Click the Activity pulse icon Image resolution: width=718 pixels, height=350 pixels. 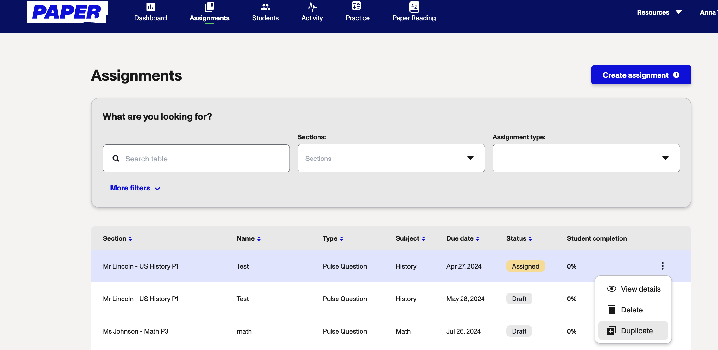point(312,7)
